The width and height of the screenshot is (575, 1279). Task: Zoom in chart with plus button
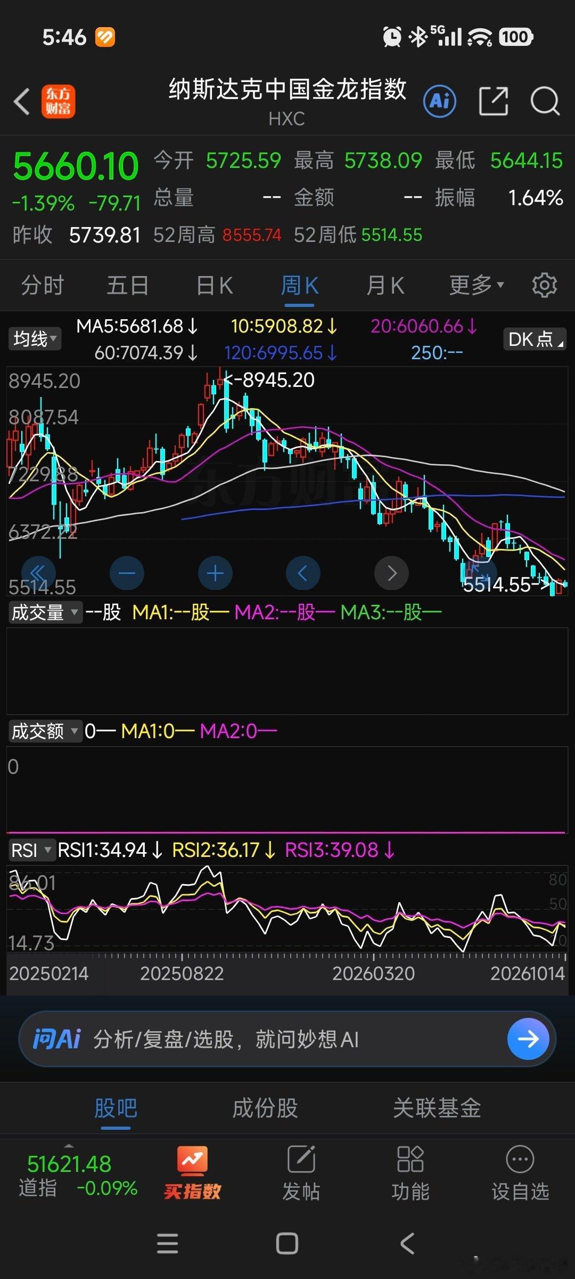(x=215, y=573)
